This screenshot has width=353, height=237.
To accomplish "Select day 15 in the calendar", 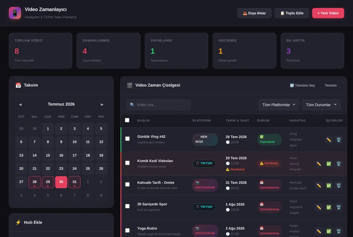I will click(48, 155).
